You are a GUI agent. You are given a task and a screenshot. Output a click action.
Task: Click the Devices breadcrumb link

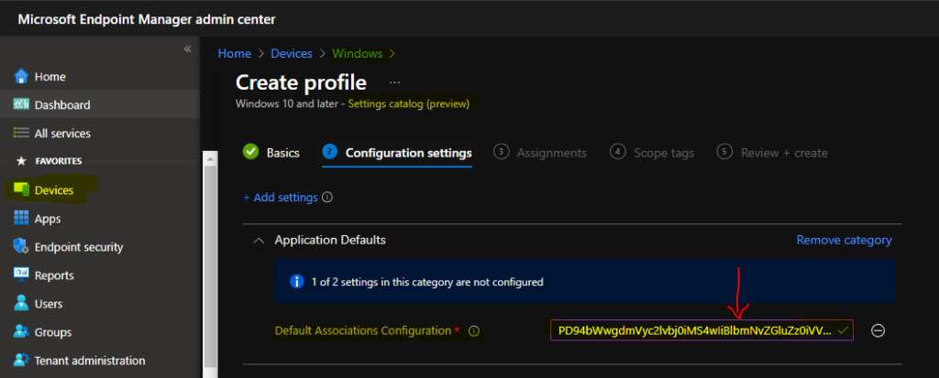(292, 54)
